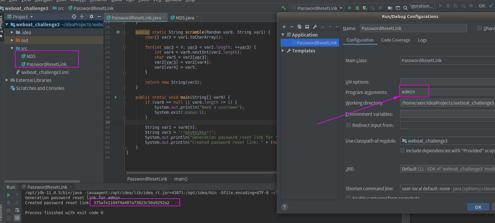Remove the selected run configuration

[x=292, y=27]
